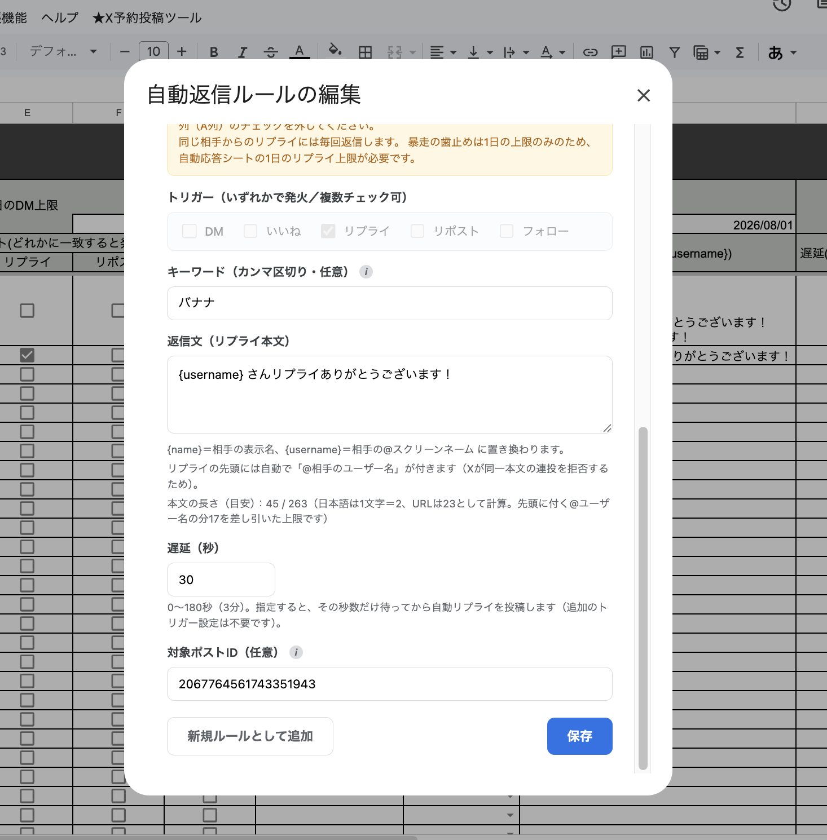Open ヘルプ menu

(60, 17)
